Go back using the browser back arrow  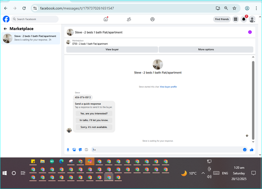(x=6, y=8)
